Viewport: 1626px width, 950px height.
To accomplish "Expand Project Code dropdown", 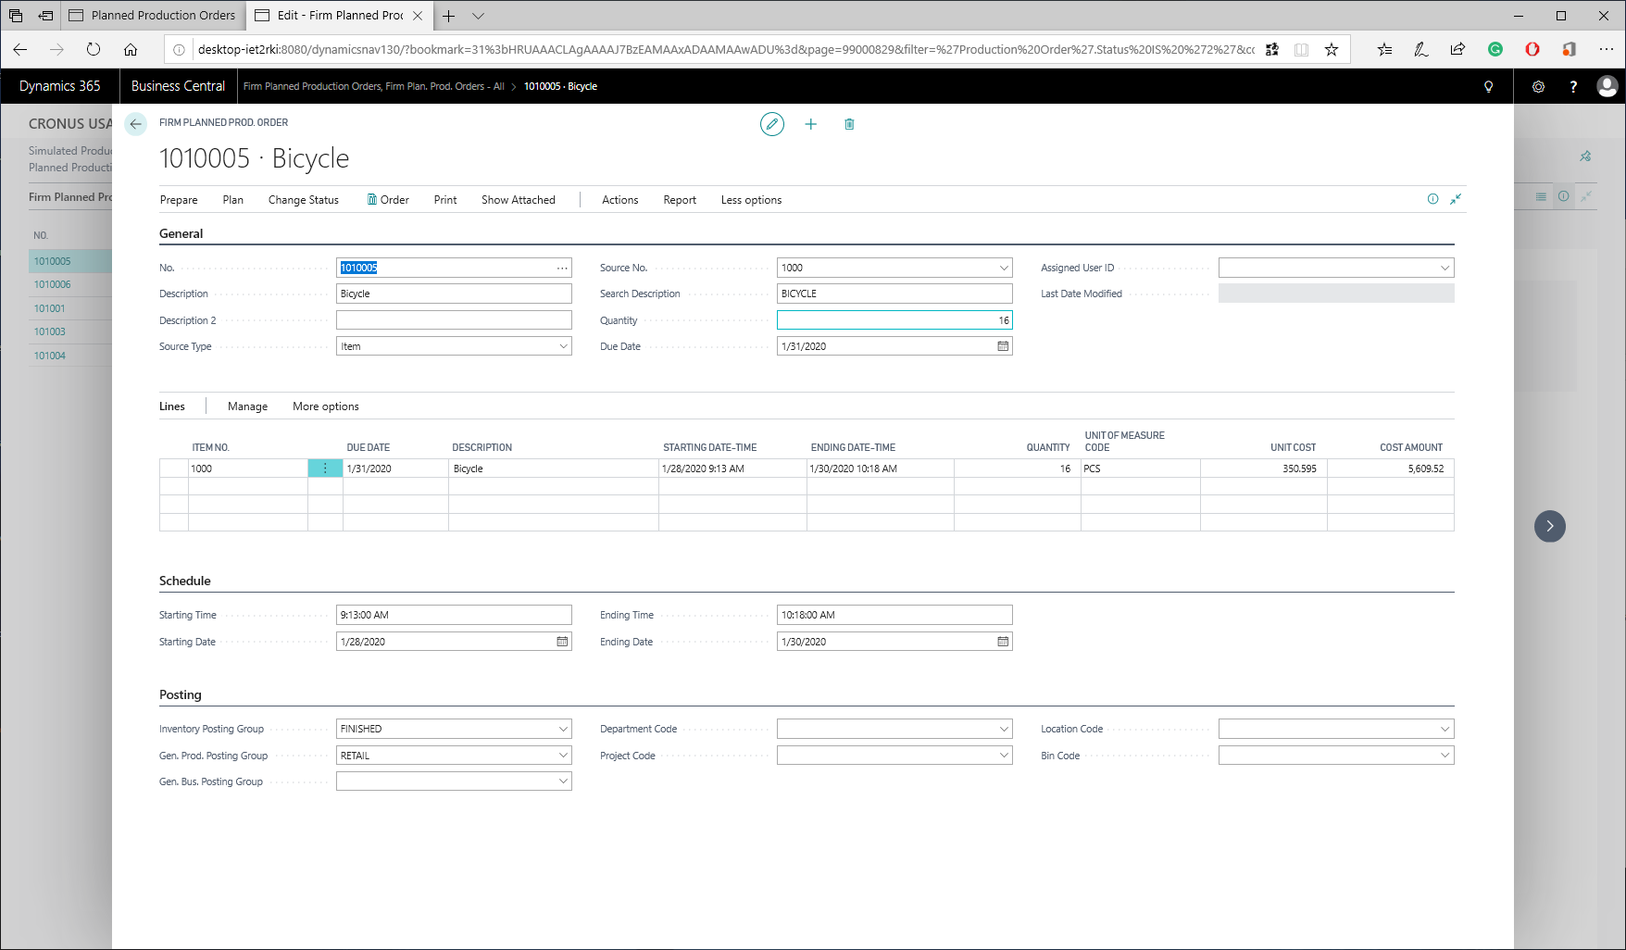I will point(1004,756).
